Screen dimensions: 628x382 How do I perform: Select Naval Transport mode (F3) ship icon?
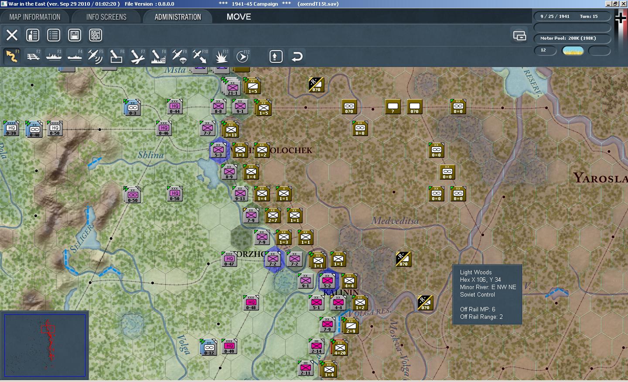(54, 56)
